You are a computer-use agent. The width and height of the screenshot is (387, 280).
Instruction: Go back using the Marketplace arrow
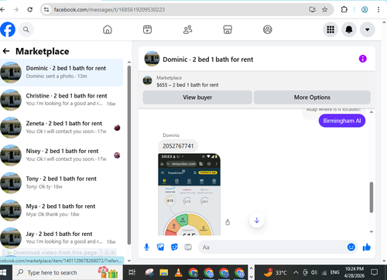point(6,51)
